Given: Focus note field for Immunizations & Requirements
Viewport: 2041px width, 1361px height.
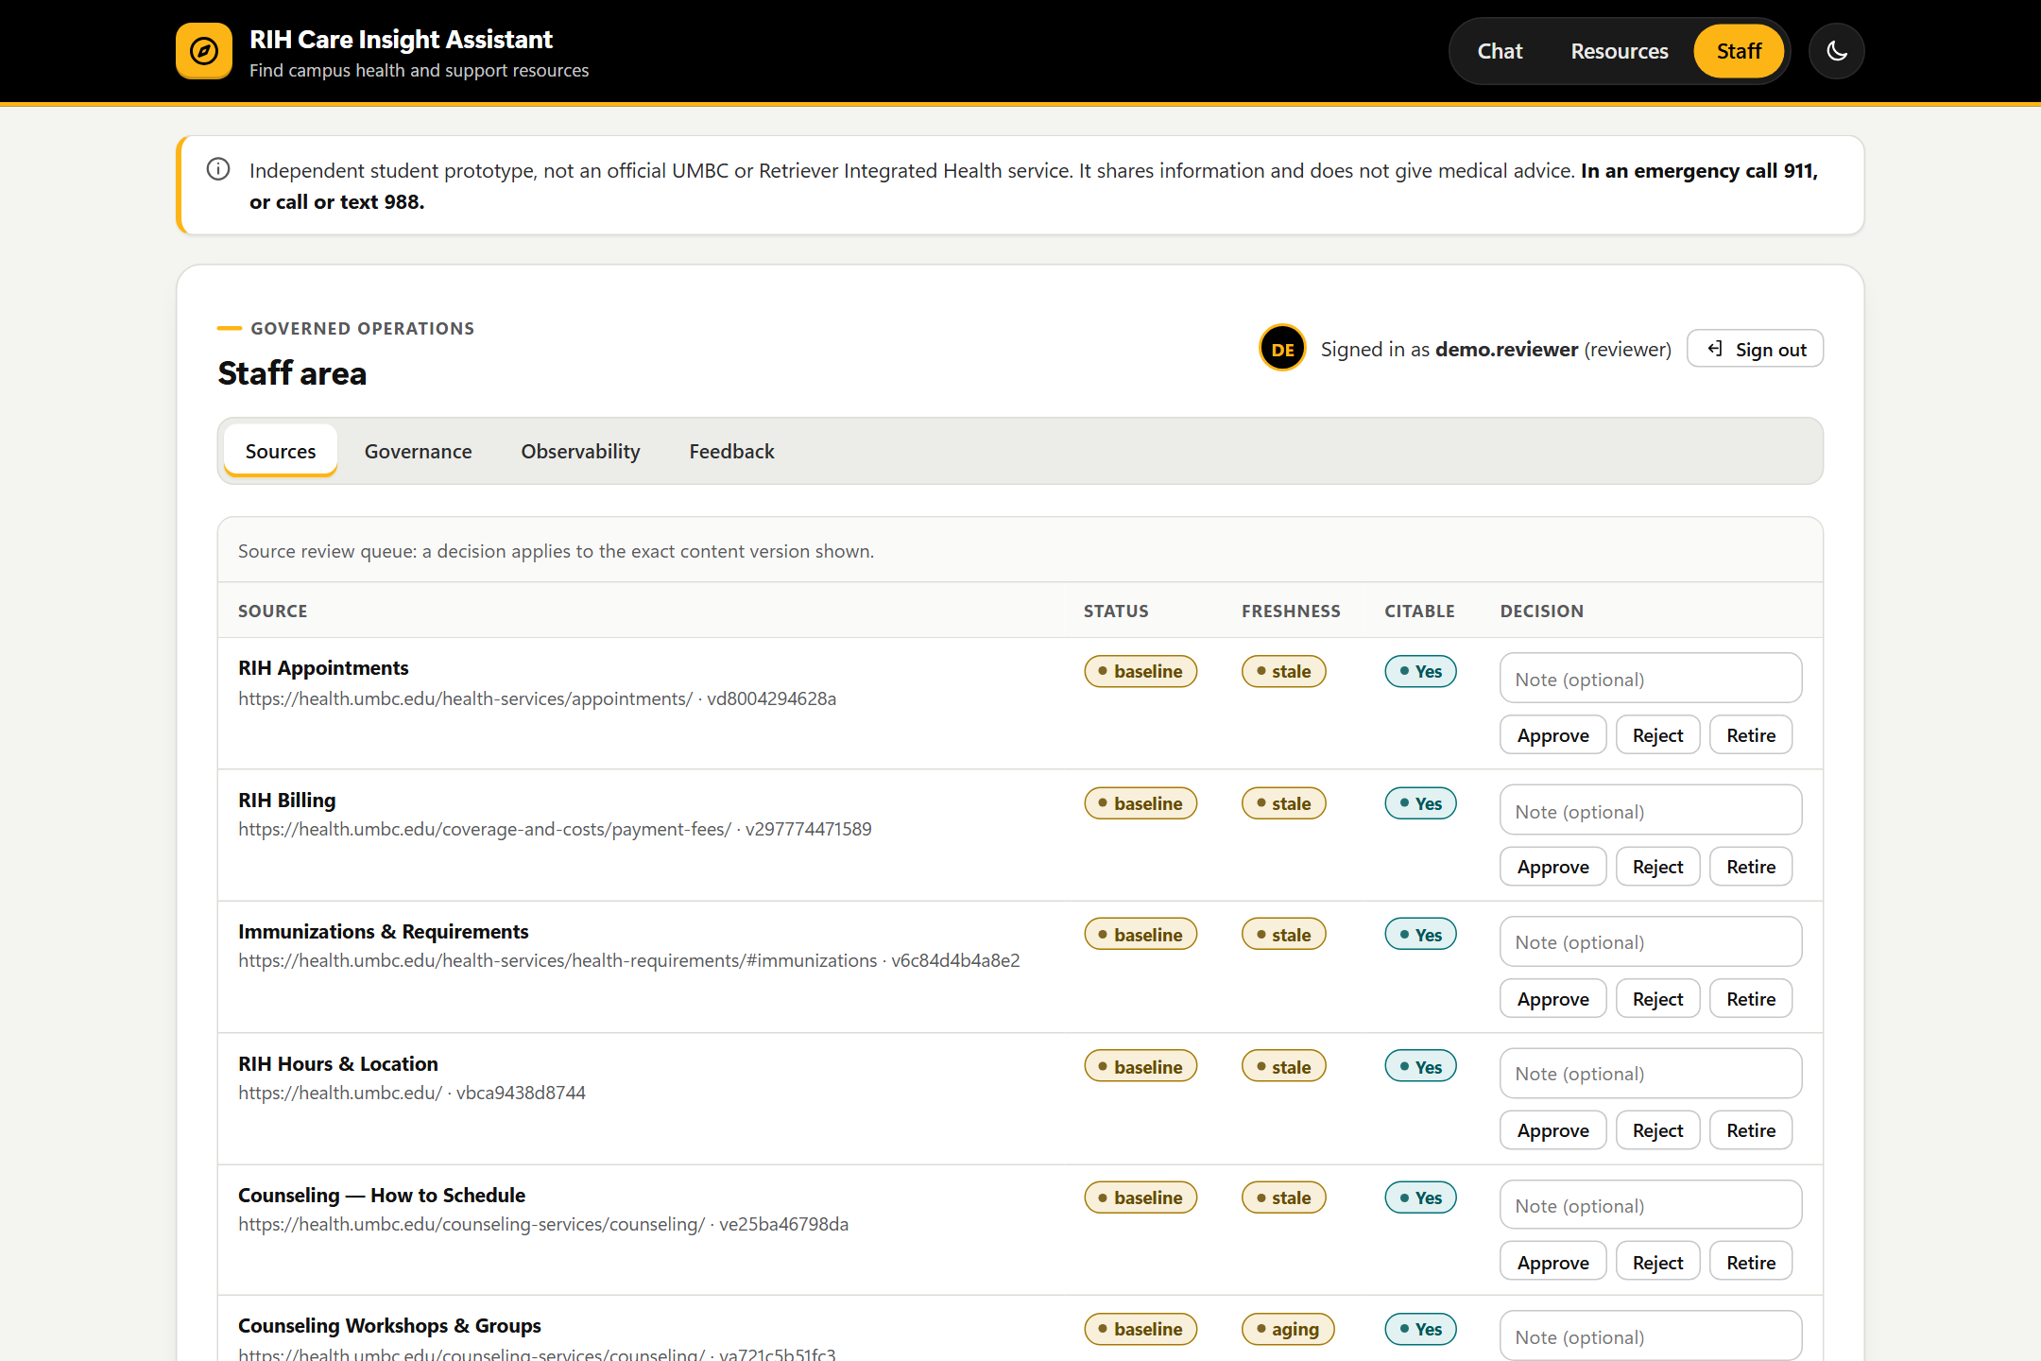Looking at the screenshot, I should 1651,941.
